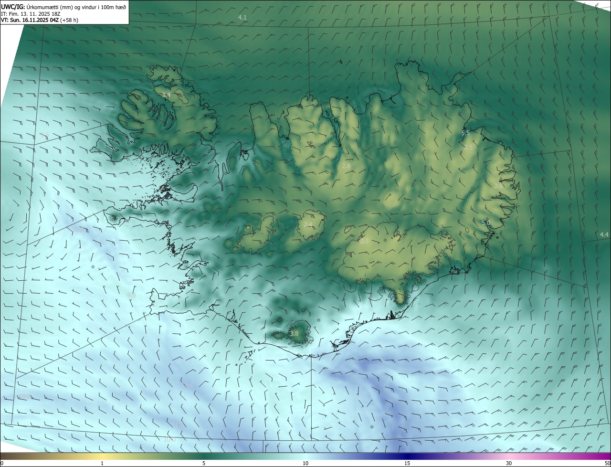Click the 10 tick label on the color scale
The image size is (611, 467).
coord(305,463)
